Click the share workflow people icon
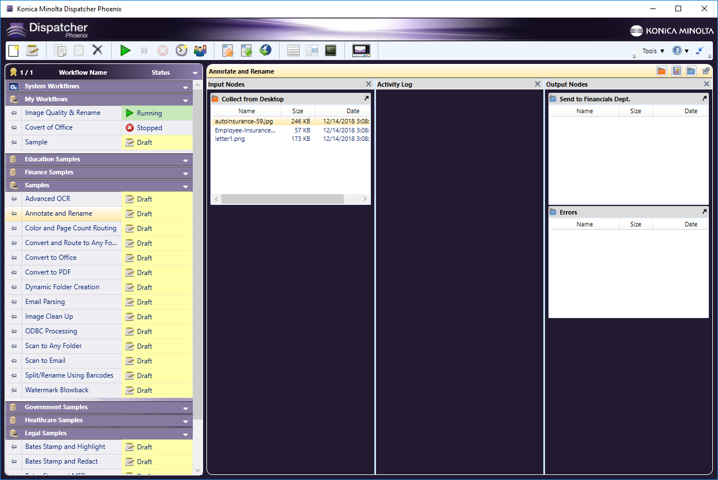Image resolution: width=718 pixels, height=480 pixels. click(200, 50)
